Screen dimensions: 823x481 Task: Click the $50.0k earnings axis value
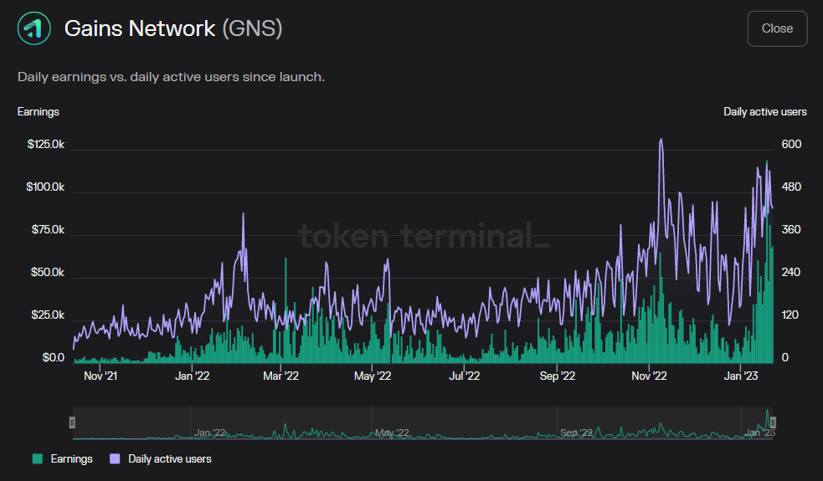click(x=47, y=273)
